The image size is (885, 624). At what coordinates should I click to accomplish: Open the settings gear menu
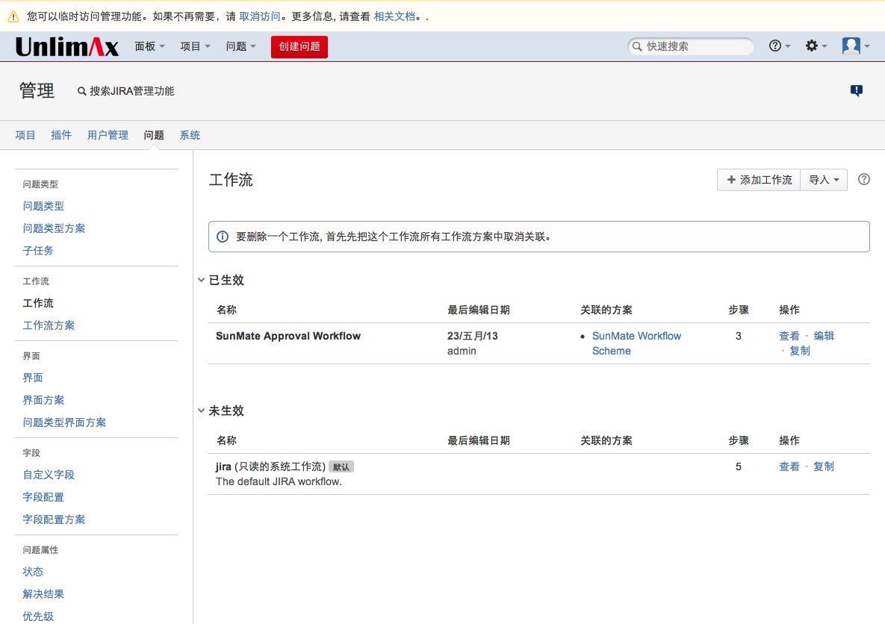click(816, 46)
